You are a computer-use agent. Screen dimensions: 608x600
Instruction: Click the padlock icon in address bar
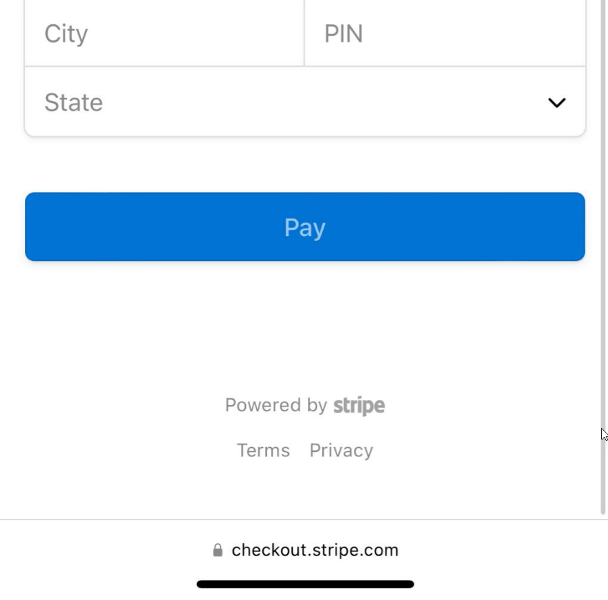click(218, 550)
